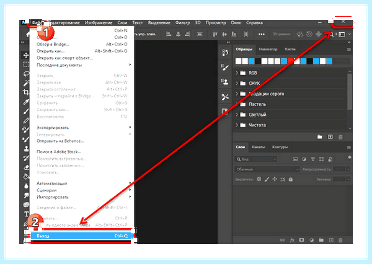Select the Lasso tool

tap(26, 74)
